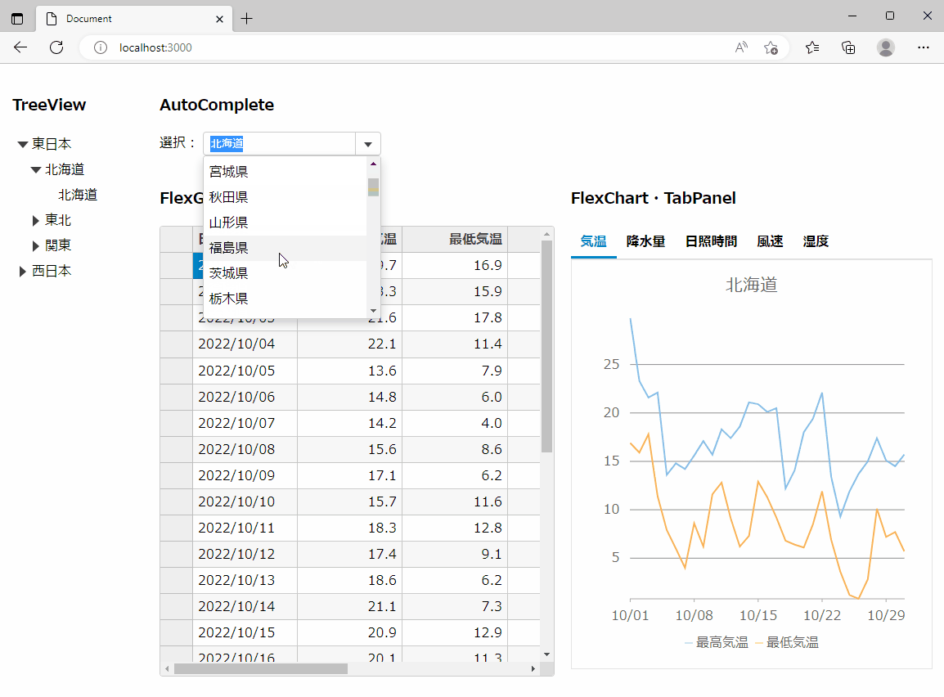The width and height of the screenshot is (944, 697).
Task: Click the dropdown list scrollbar thumb
Action: 373,187
